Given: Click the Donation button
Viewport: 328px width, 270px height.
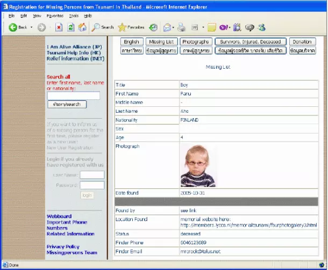Looking at the screenshot, I should 302,42.
